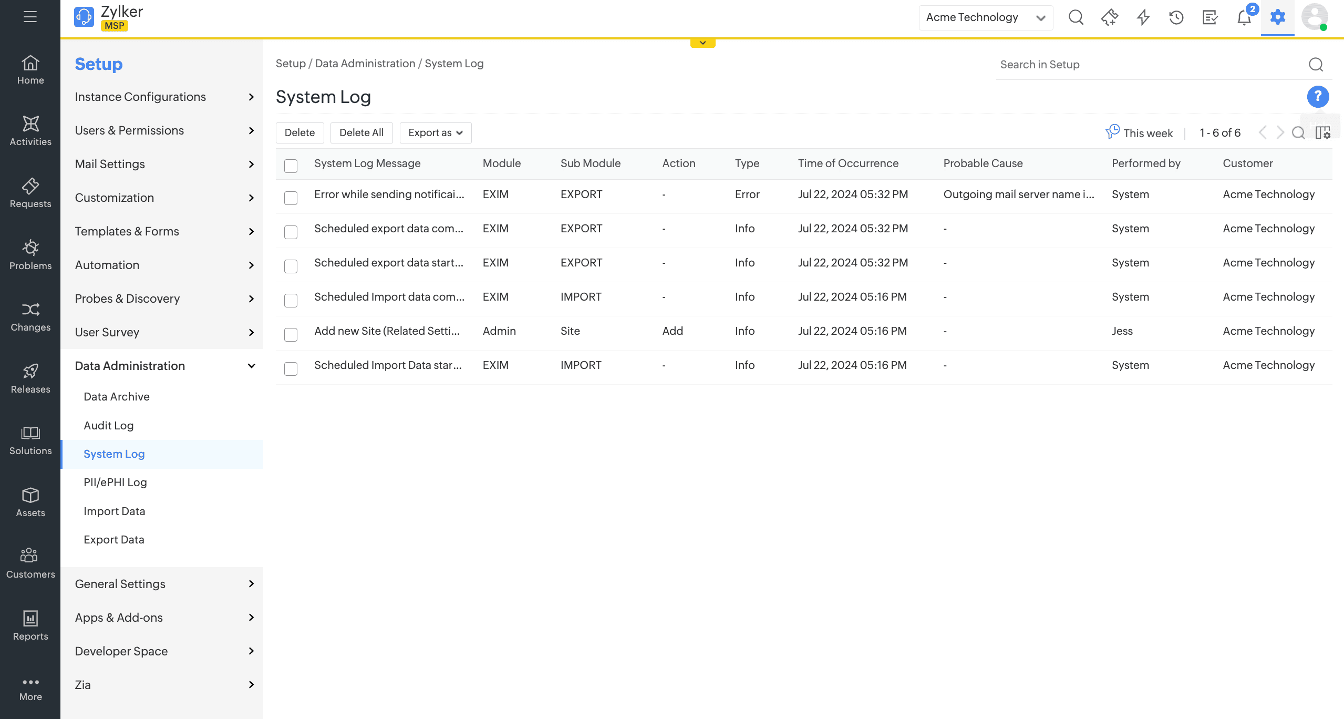Open the recent history clock icon
1344x719 pixels.
[x=1176, y=18]
